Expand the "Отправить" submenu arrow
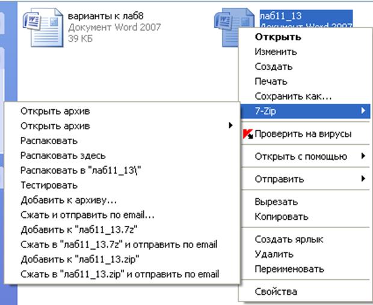 363,179
